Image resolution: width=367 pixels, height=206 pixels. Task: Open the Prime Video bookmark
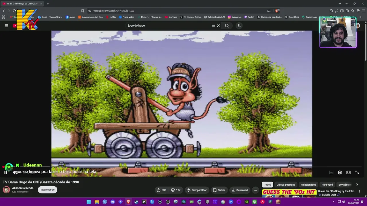tap(126, 17)
